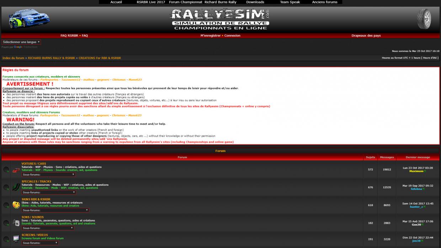View latest post icon beside Maximum

pos(425,171)
